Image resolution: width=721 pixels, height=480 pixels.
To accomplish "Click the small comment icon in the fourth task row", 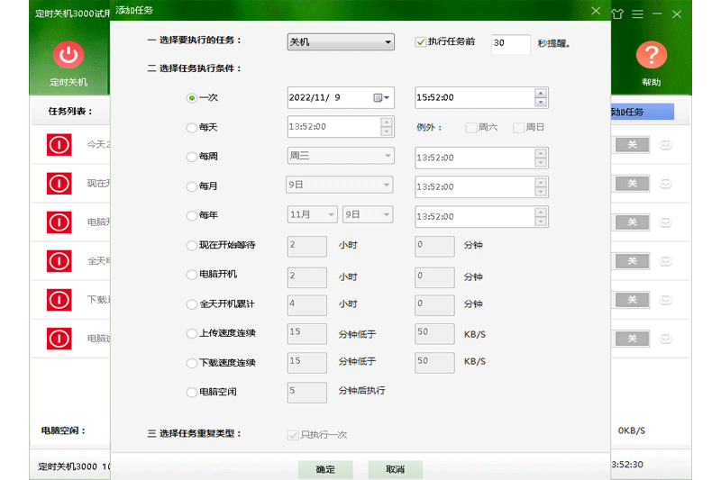I will 665,261.
